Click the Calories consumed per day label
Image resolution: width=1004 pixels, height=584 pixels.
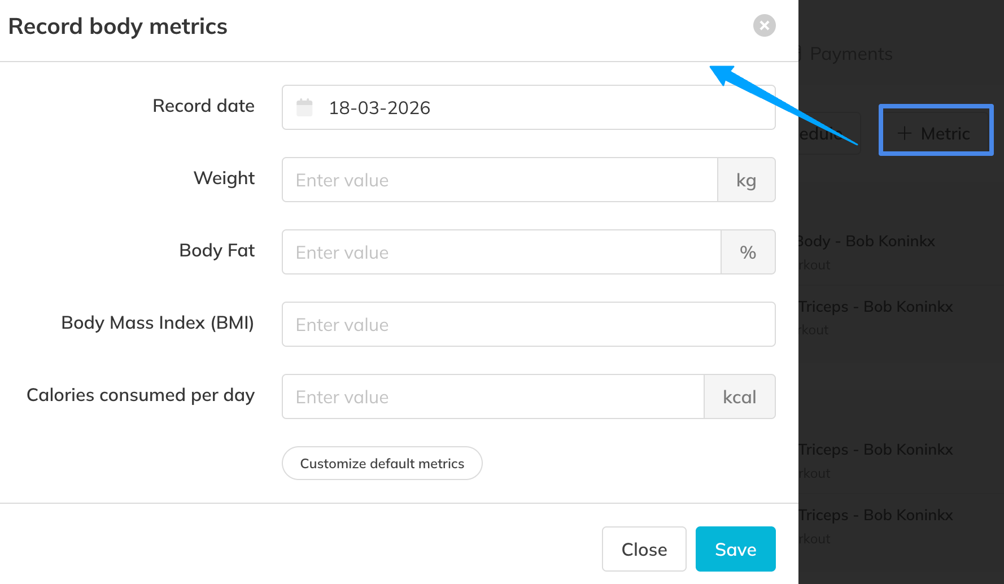141,395
